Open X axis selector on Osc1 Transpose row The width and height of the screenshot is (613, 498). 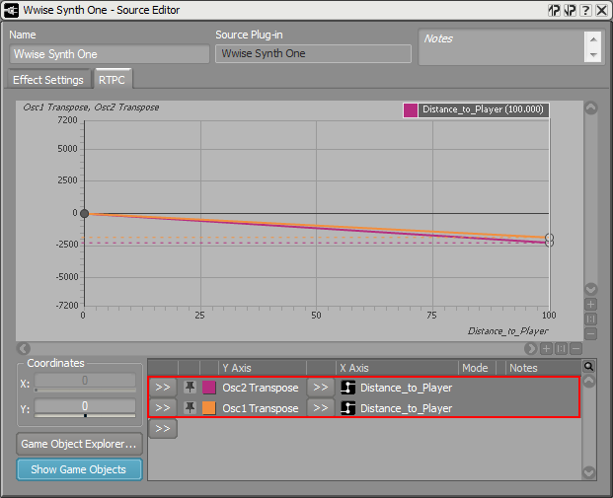(321, 408)
